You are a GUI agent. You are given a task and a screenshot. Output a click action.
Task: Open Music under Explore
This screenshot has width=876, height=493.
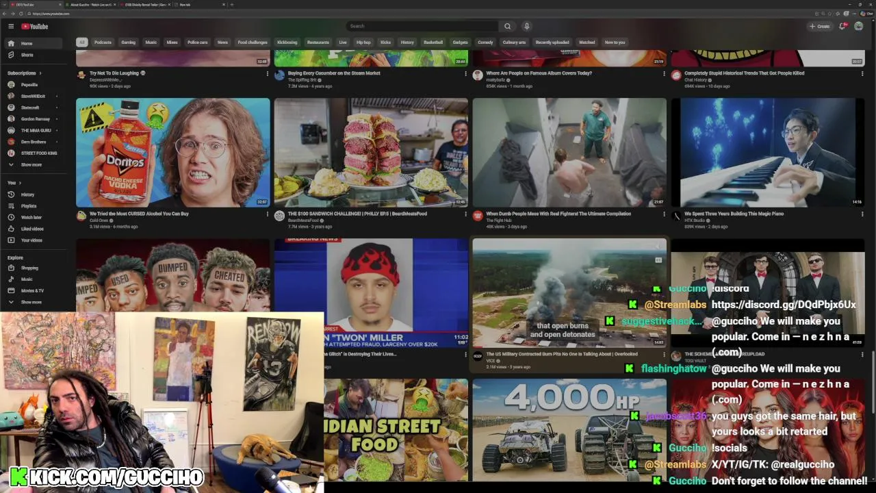tap(33, 279)
